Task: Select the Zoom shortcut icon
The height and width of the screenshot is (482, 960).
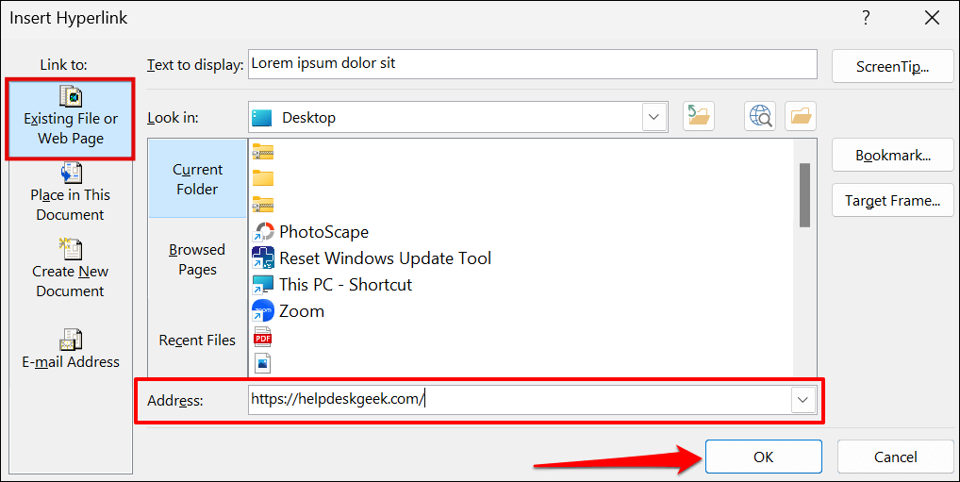Action: [263, 311]
